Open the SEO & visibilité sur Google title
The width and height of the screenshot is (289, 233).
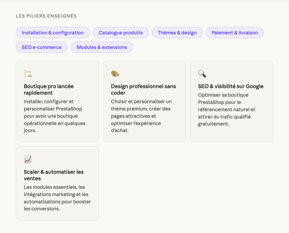pos(231,86)
